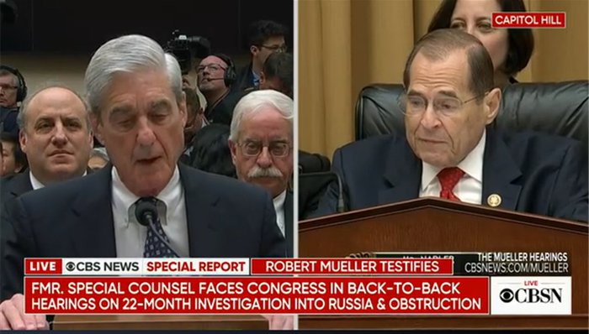Select the CBSN logo box
This screenshot has width=589, height=334.
pos(531,295)
